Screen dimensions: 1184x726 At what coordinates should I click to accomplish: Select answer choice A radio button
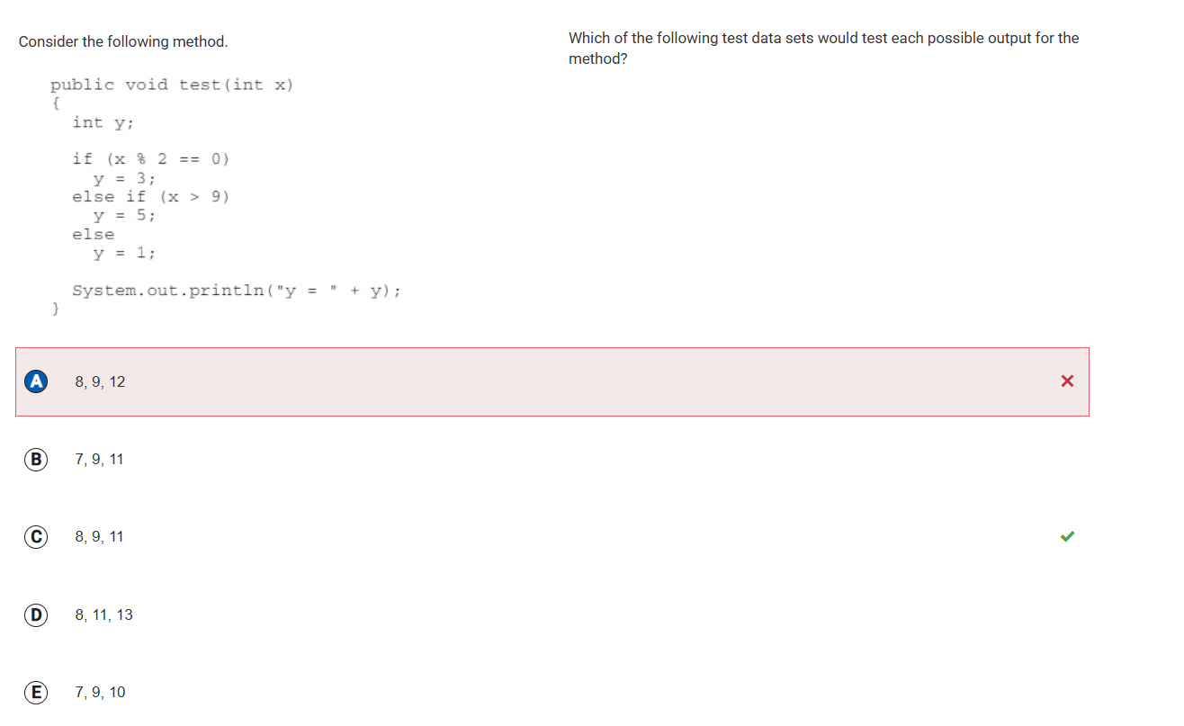tap(36, 381)
